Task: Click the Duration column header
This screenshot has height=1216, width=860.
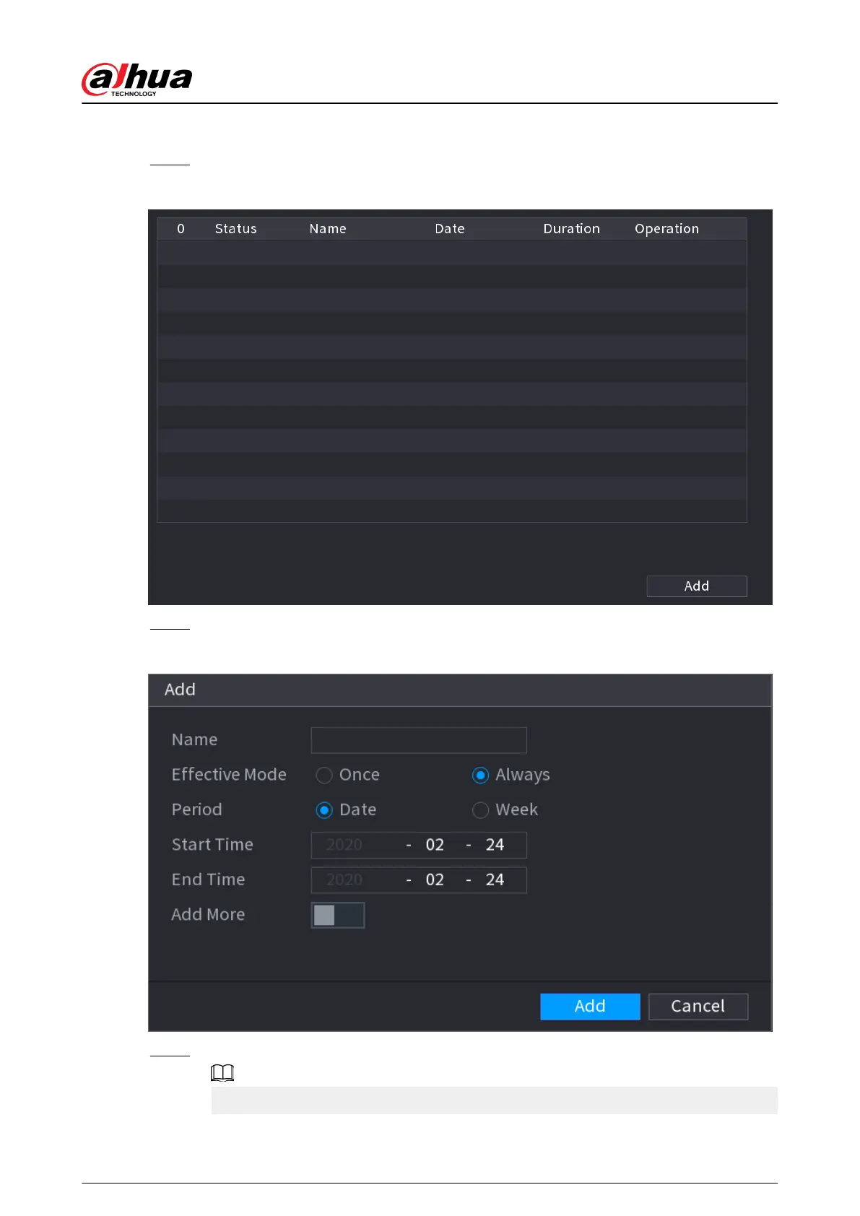Action: pyautogui.click(x=572, y=229)
